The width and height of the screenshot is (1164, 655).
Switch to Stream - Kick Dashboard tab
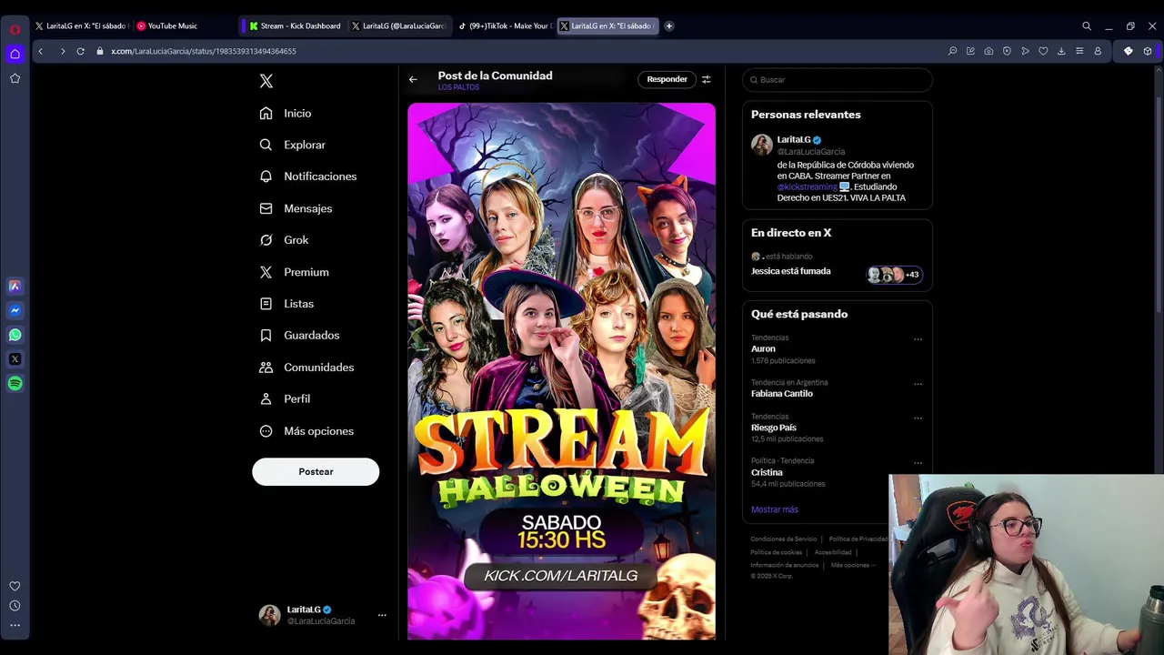pos(296,26)
